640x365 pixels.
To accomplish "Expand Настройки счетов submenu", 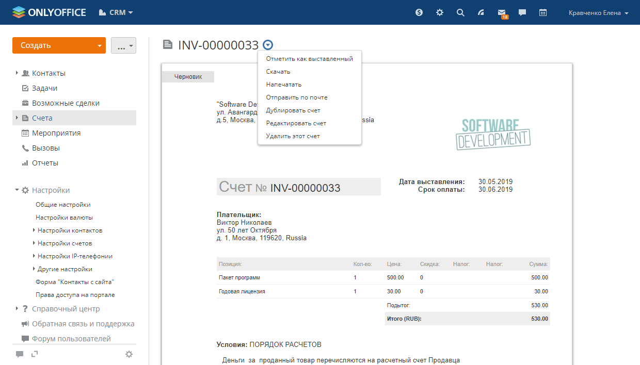I will coord(34,243).
